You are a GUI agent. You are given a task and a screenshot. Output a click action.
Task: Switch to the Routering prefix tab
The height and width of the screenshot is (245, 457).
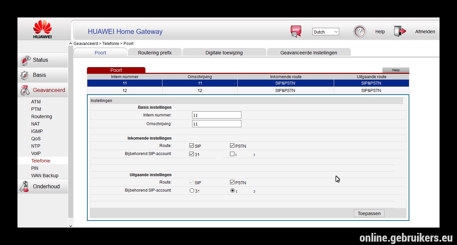155,52
